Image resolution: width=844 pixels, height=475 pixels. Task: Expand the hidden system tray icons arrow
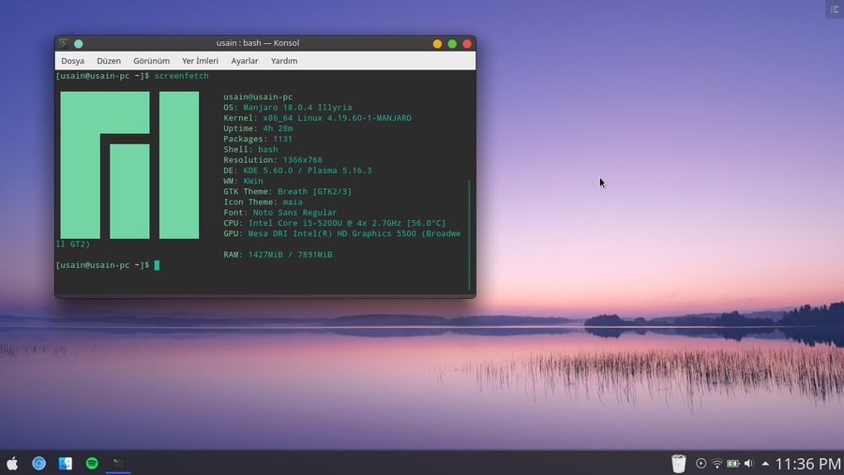(x=765, y=464)
